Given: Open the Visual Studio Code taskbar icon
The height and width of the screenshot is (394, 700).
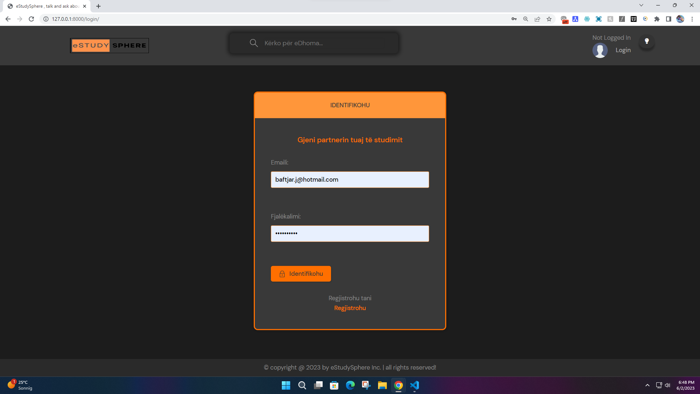Looking at the screenshot, I should click(415, 385).
